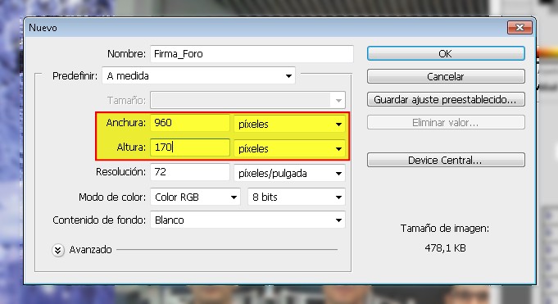The width and height of the screenshot is (558, 304).
Task: Click the Anchura value field
Action: pos(190,123)
